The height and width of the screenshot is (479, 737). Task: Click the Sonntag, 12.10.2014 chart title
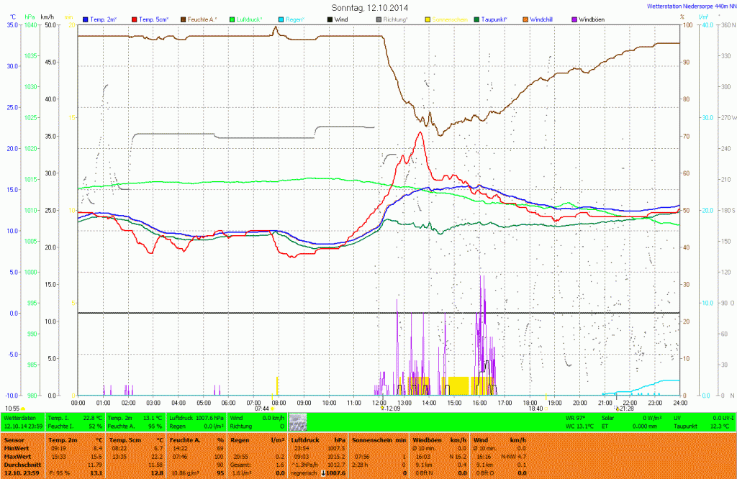(x=368, y=7)
